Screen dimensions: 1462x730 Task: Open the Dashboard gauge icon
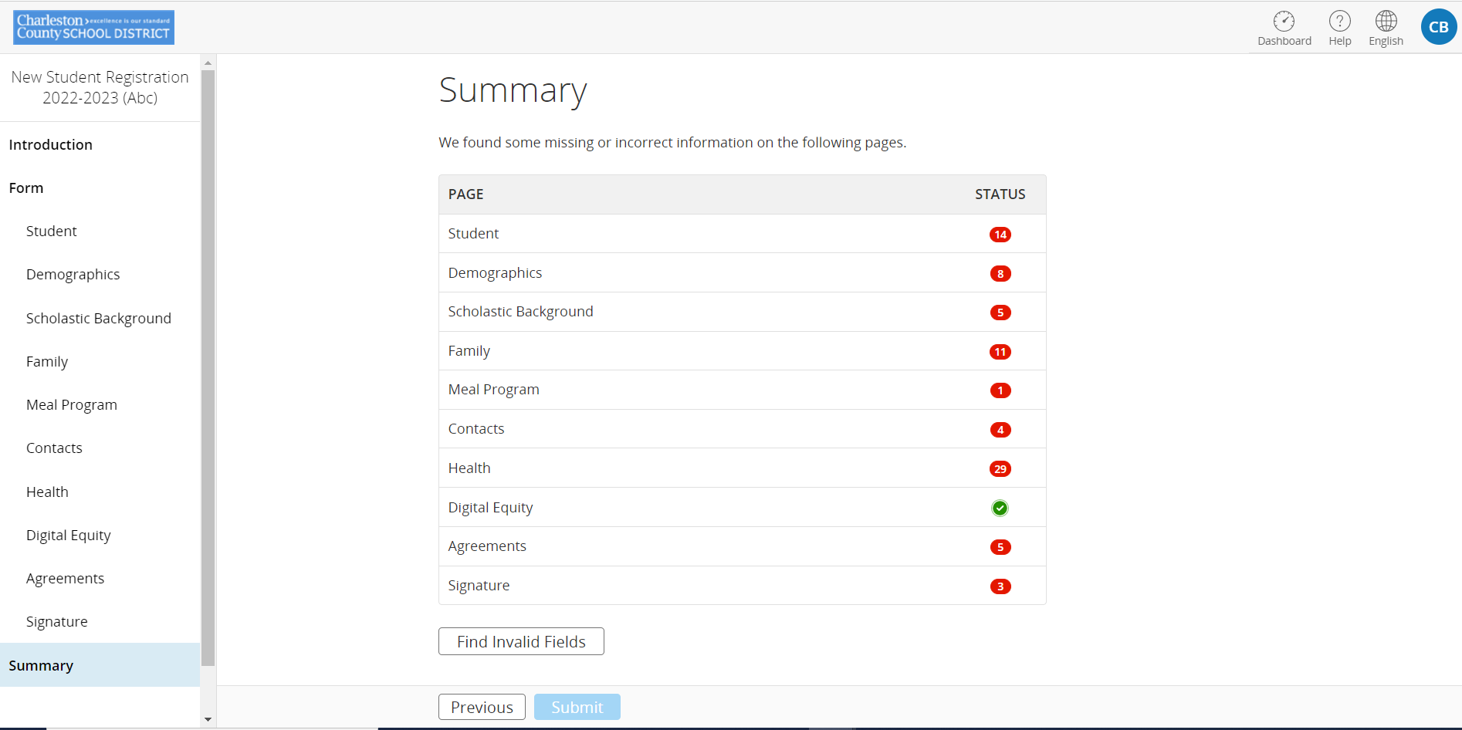(x=1284, y=22)
